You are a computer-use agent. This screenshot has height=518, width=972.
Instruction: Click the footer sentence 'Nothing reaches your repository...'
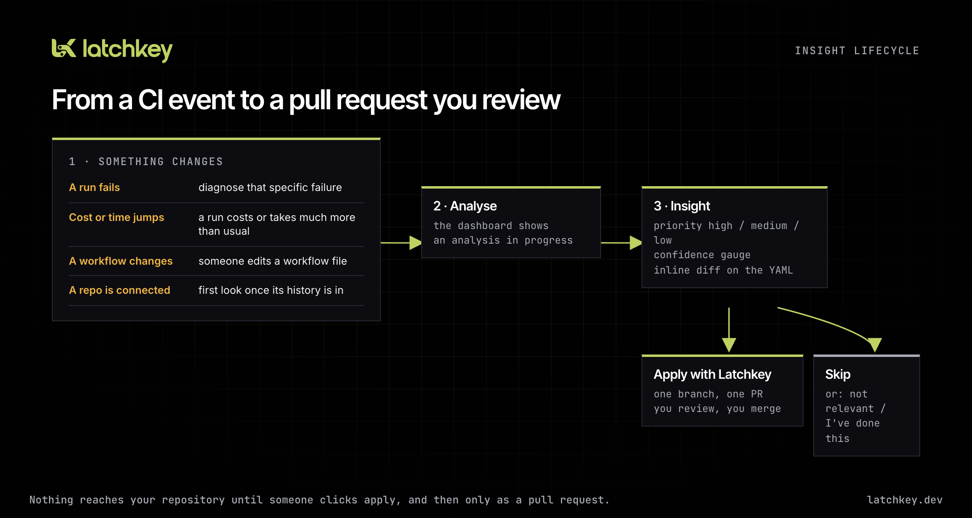319,500
